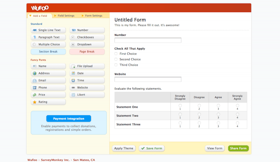
Task: Select Agree for Statement One
Action: click(218, 106)
